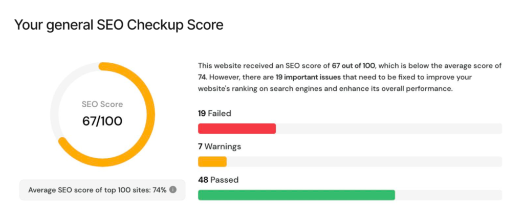Click the Your general SEO Checkup Score heading
The height and width of the screenshot is (220, 524).
tap(119, 25)
